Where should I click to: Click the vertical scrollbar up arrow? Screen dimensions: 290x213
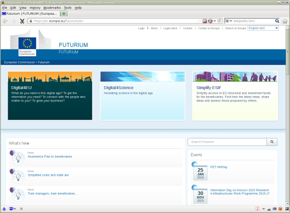288,27
